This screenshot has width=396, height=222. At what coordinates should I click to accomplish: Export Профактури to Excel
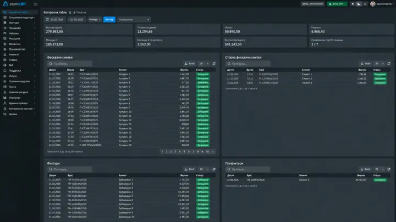365,169
